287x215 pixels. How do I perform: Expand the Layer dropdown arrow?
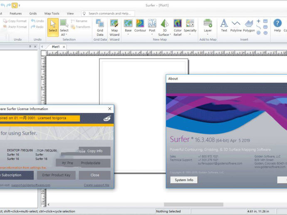[208, 34]
